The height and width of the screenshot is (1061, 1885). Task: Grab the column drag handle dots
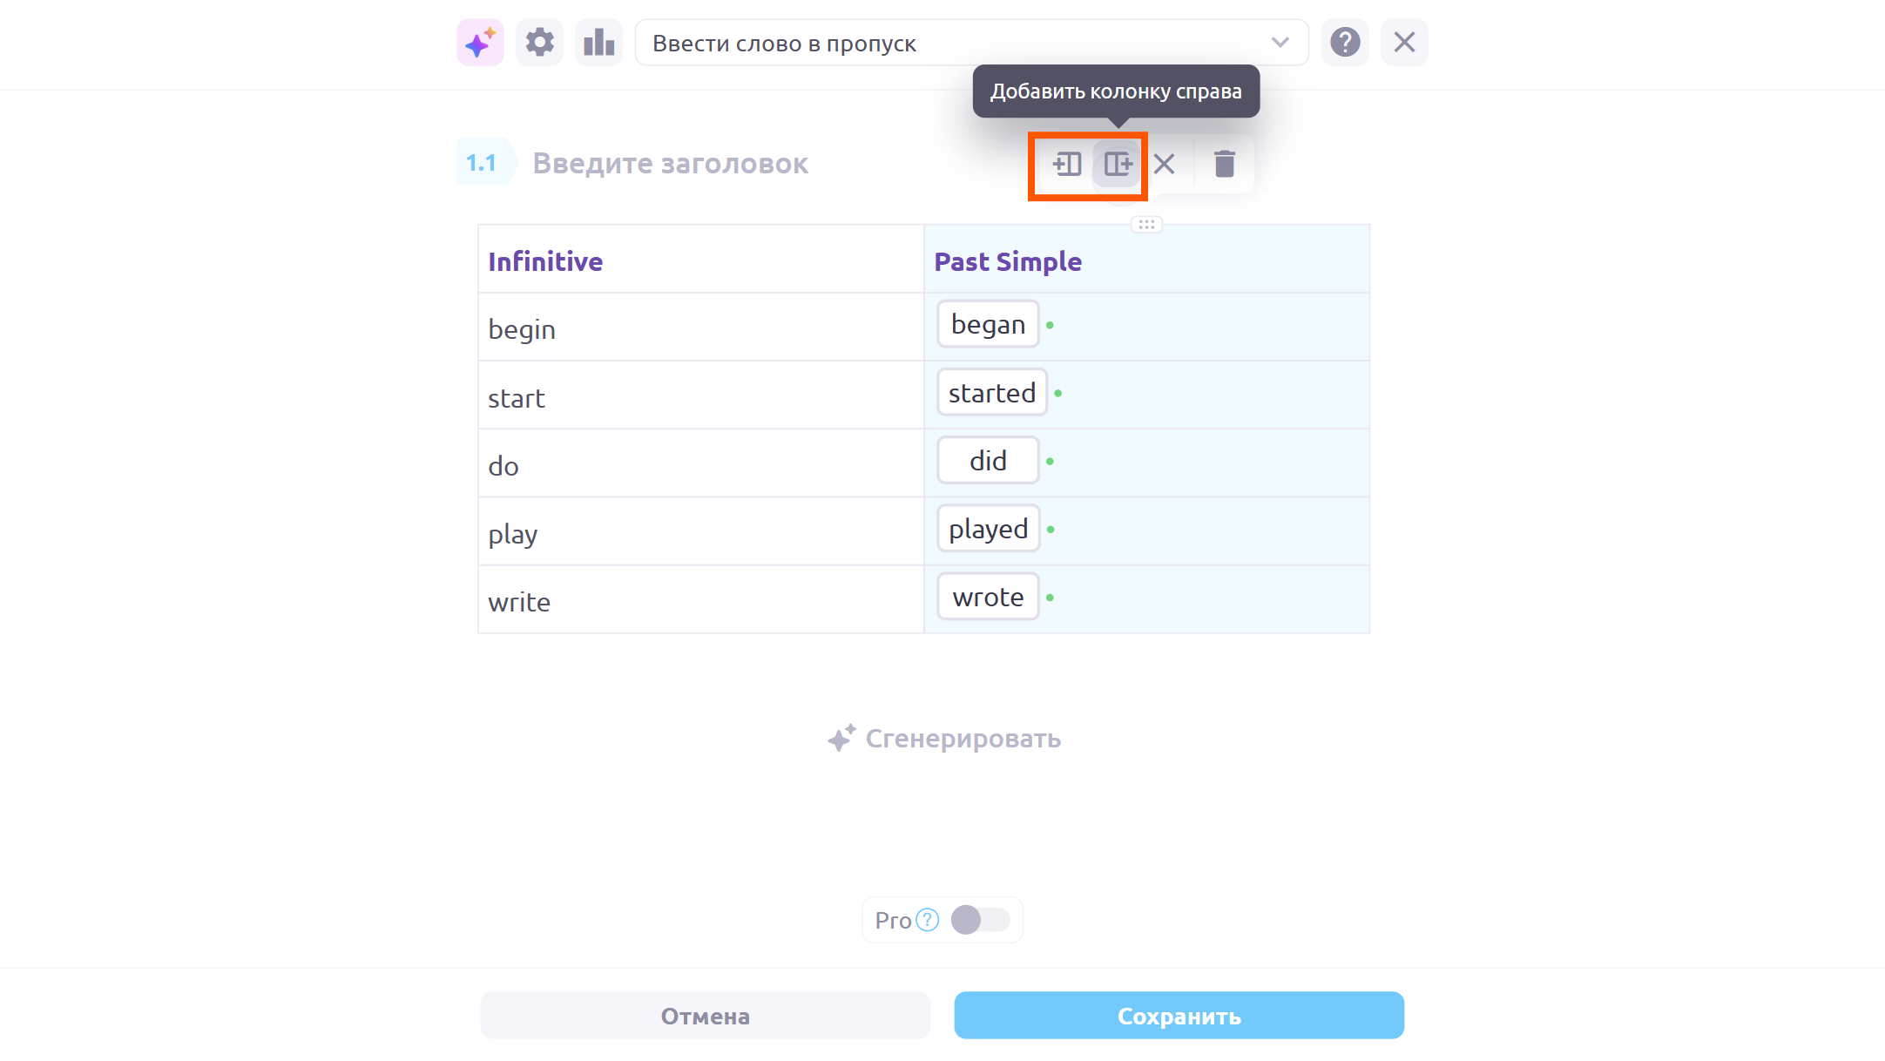click(1146, 225)
